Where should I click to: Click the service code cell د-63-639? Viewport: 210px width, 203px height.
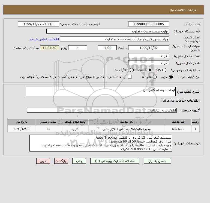coord(178,129)
